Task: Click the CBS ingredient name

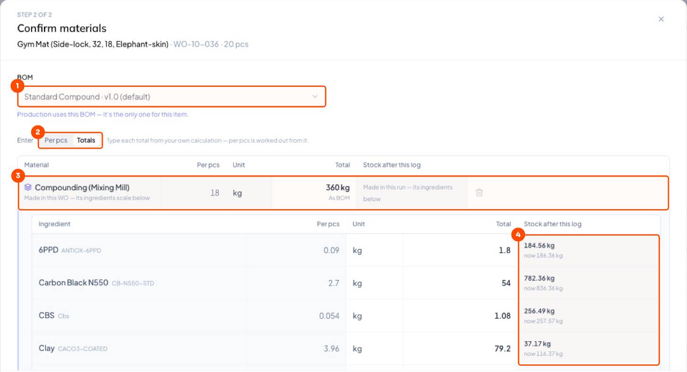Action: pyautogui.click(x=46, y=315)
